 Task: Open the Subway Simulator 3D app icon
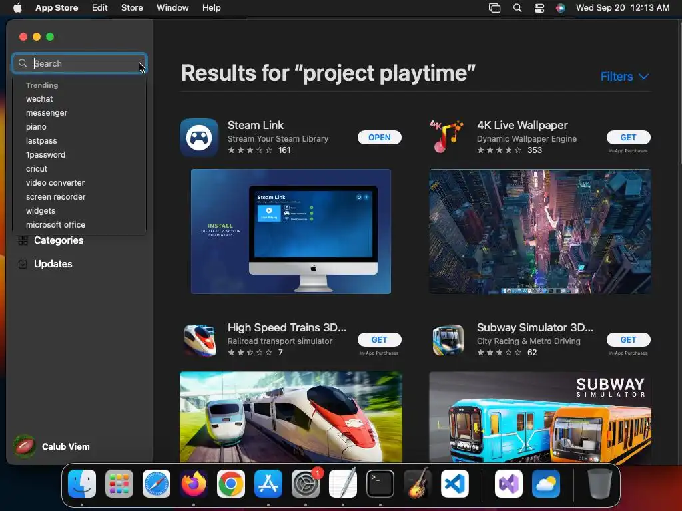(x=448, y=340)
